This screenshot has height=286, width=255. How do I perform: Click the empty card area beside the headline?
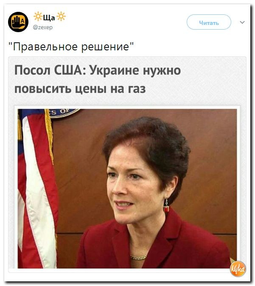(x=212, y=80)
